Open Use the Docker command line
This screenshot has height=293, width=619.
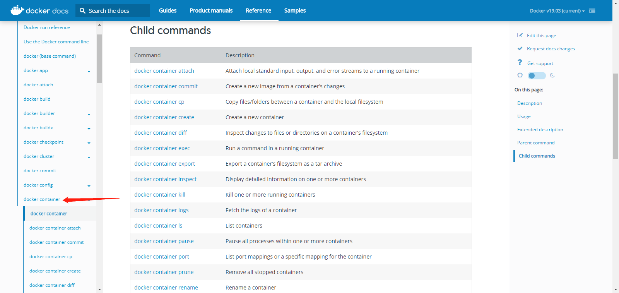(56, 42)
